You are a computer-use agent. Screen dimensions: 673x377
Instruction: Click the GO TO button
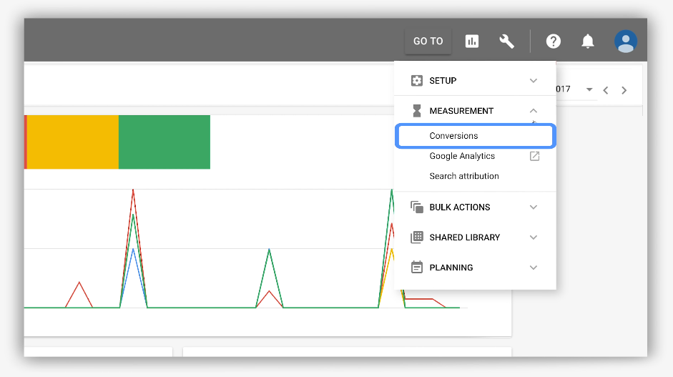pyautogui.click(x=428, y=41)
